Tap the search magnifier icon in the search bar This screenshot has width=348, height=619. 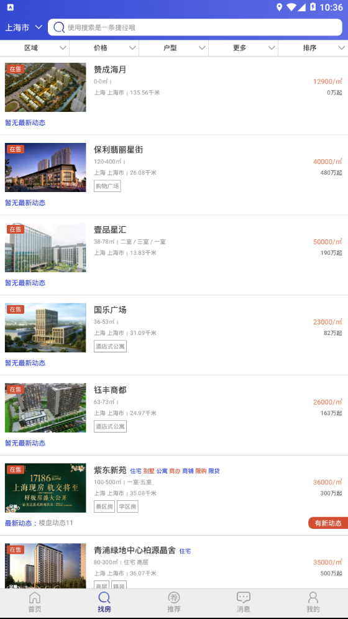[59, 27]
